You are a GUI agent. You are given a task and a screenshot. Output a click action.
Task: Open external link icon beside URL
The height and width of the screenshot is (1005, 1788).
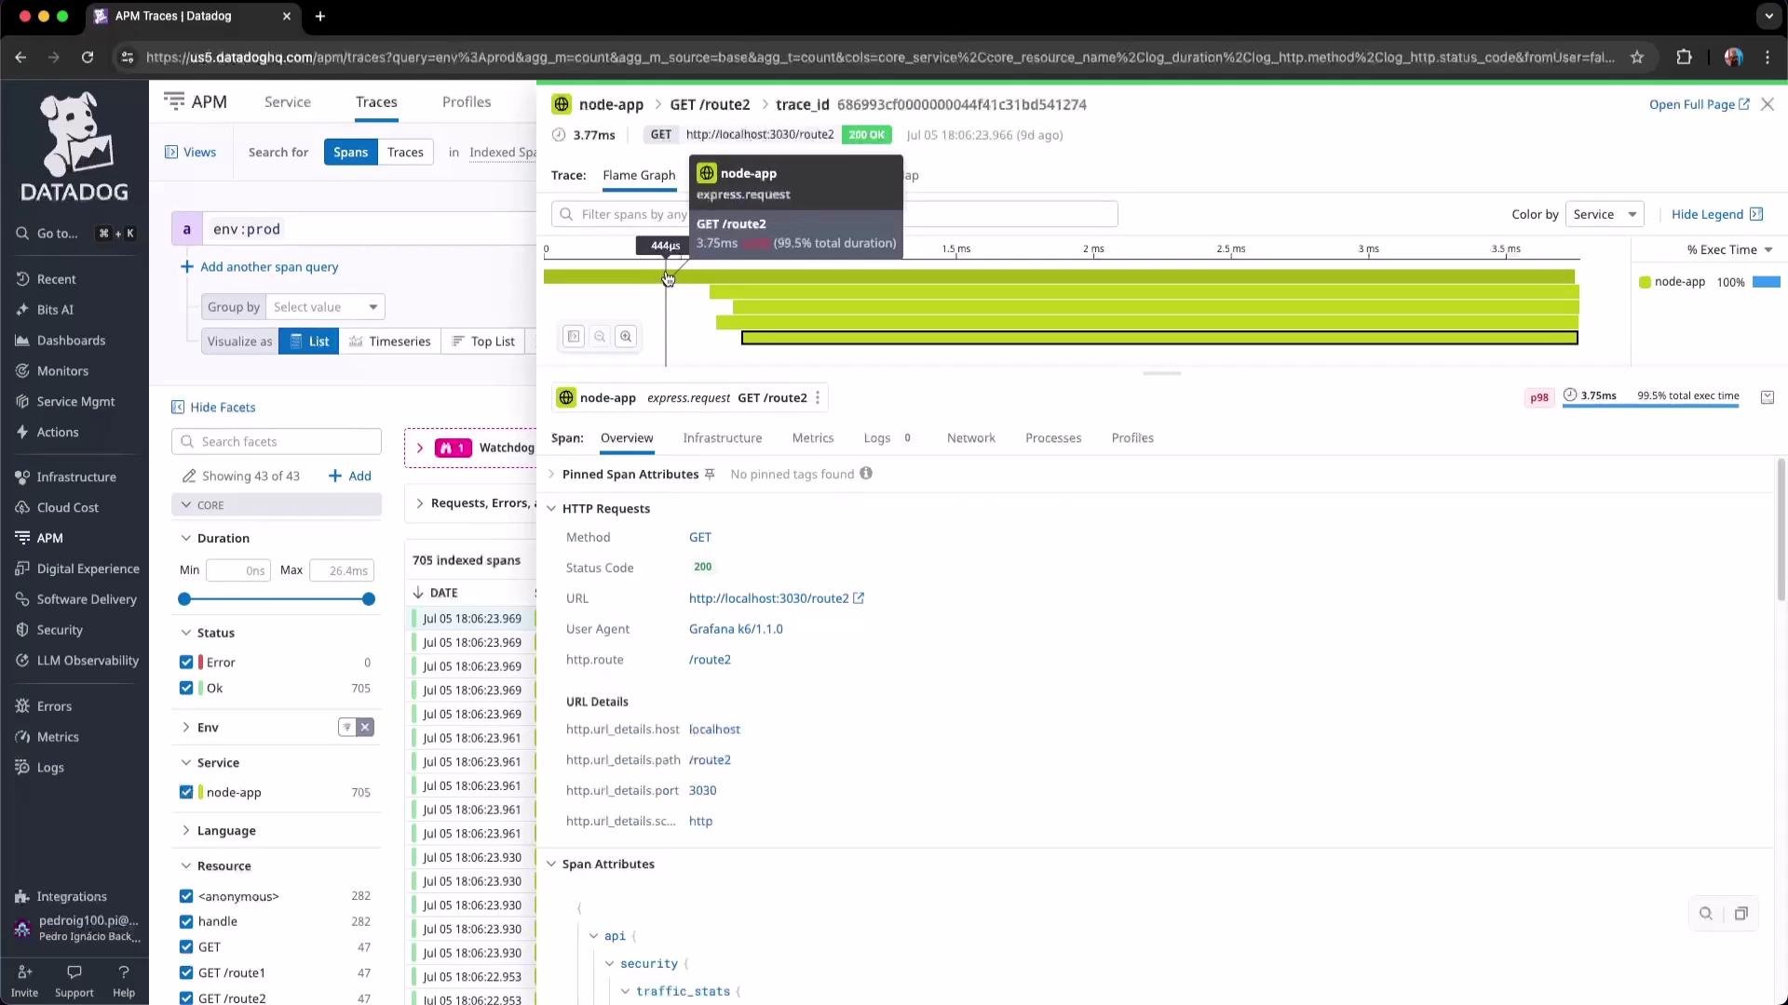[859, 598]
